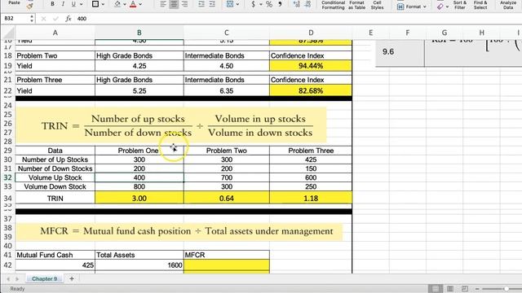Select cell with 1600 Total Assets
The image size is (522, 293).
[x=139, y=265]
